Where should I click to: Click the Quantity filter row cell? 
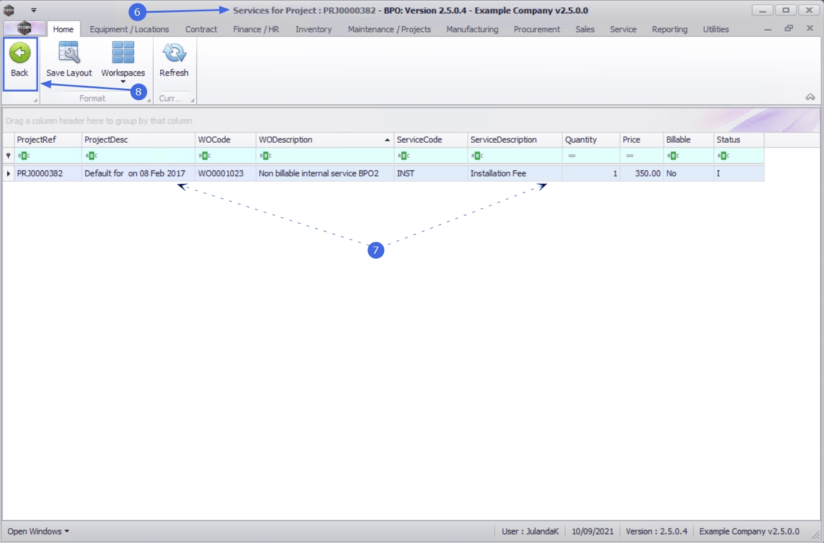pyautogui.click(x=591, y=156)
